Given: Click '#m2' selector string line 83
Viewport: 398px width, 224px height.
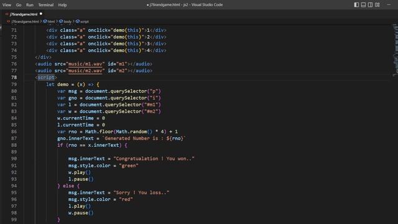Looking at the screenshot, I should 151,111.
